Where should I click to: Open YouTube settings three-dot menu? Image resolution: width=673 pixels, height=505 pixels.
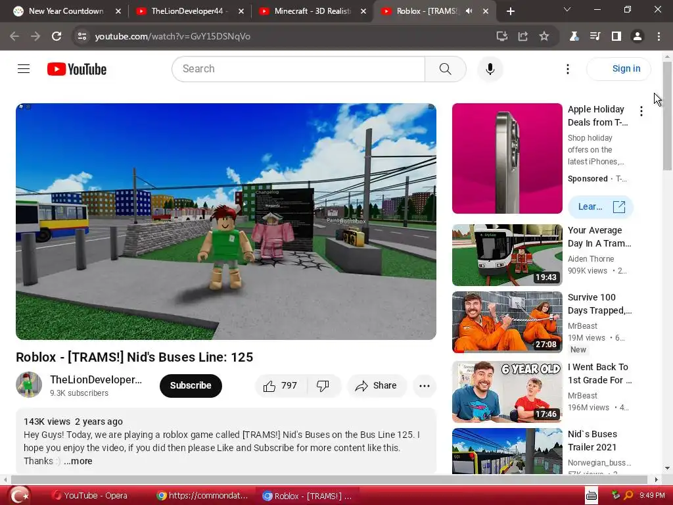click(x=567, y=68)
